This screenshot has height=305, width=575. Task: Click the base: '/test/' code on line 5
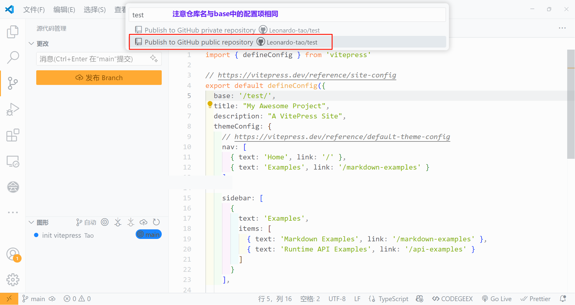click(x=244, y=96)
